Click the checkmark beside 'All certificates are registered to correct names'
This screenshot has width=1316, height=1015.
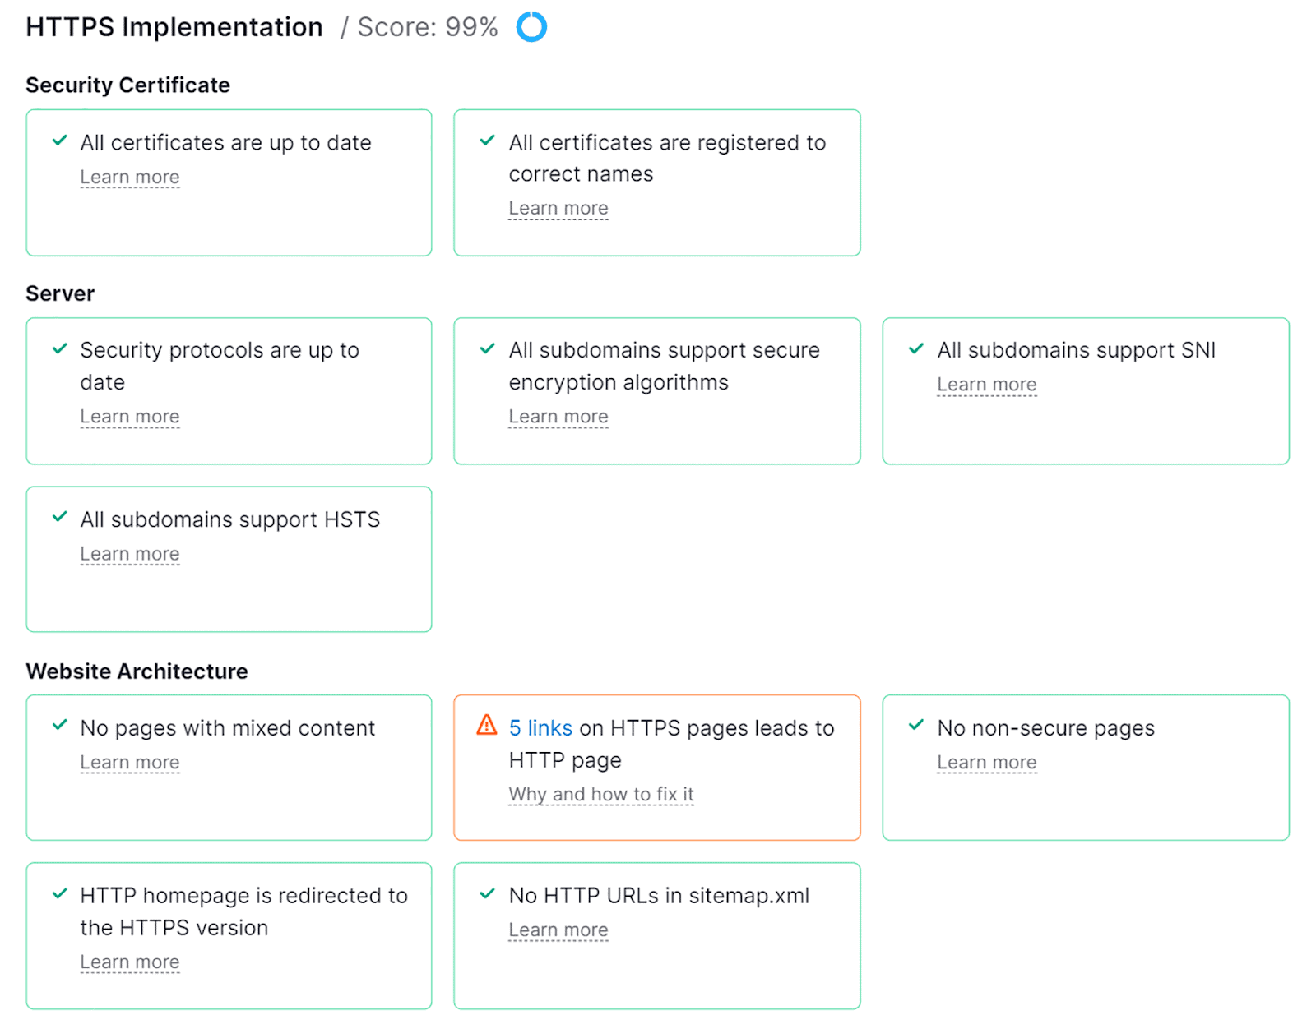(487, 141)
